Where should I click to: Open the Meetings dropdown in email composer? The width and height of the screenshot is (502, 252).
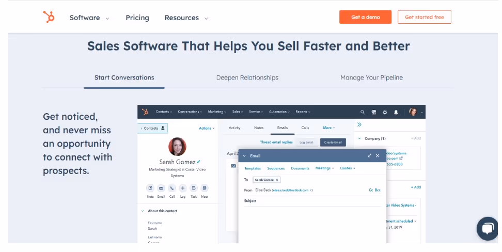tap(325, 168)
